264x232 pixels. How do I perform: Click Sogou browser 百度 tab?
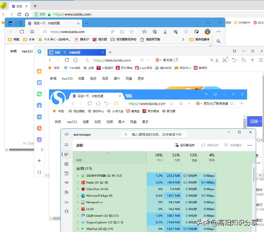pyautogui.click(x=97, y=96)
